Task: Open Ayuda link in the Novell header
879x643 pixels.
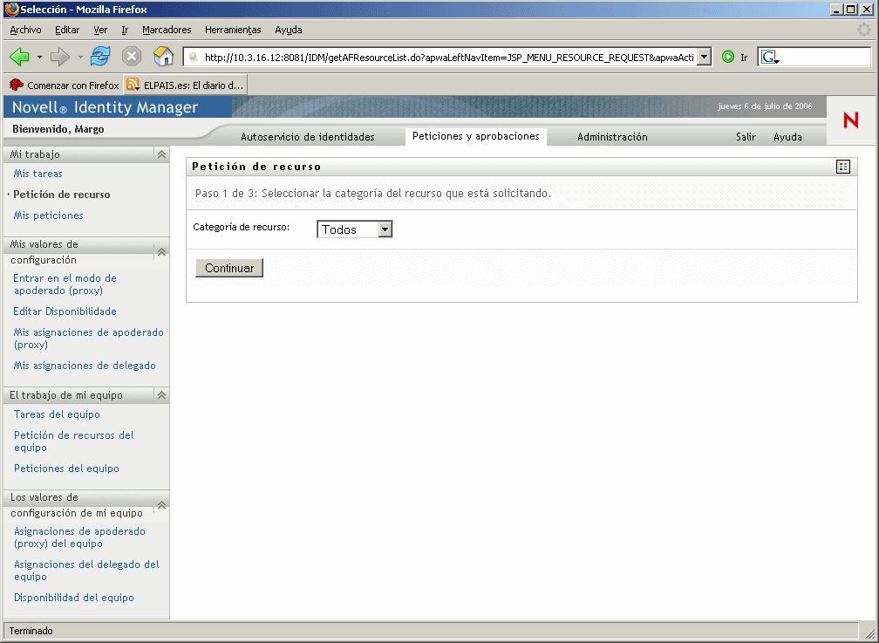Action: pos(787,137)
